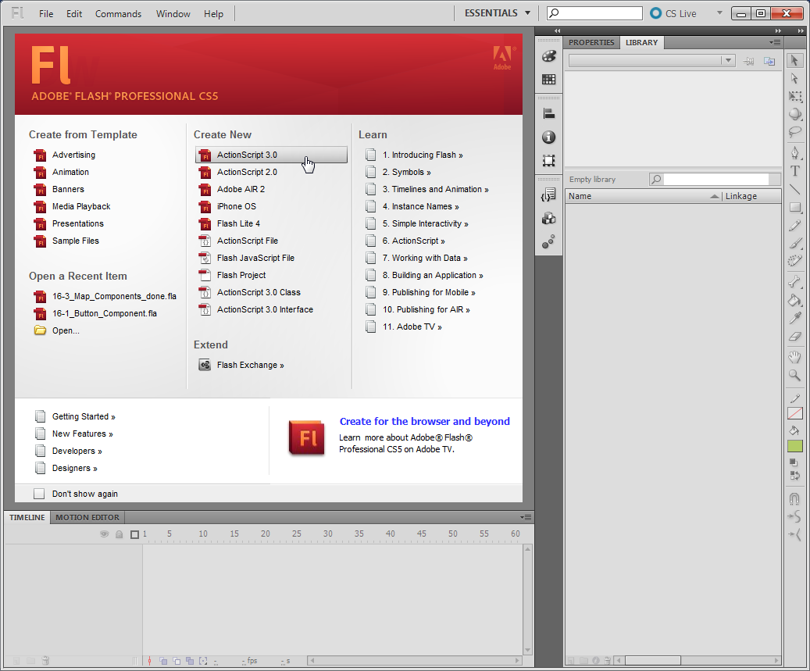Select the Eraser tool
This screenshot has height=671, width=810.
(x=794, y=336)
